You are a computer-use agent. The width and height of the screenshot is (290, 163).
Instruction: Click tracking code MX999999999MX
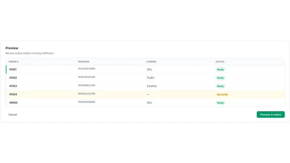pos(87,102)
